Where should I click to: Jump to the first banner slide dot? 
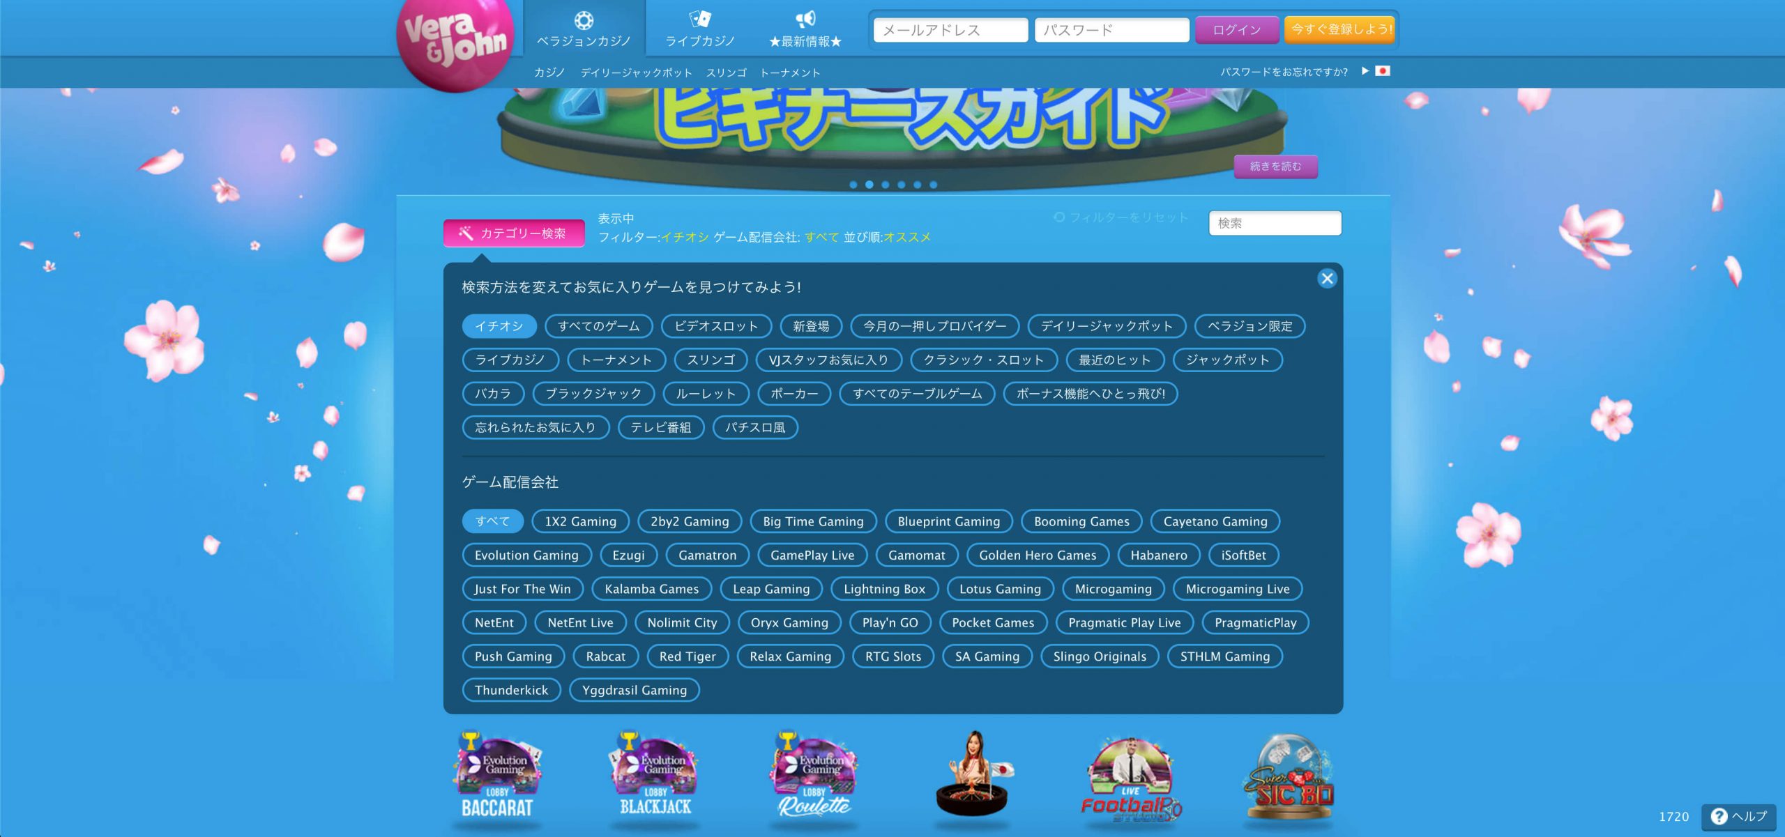tap(853, 185)
